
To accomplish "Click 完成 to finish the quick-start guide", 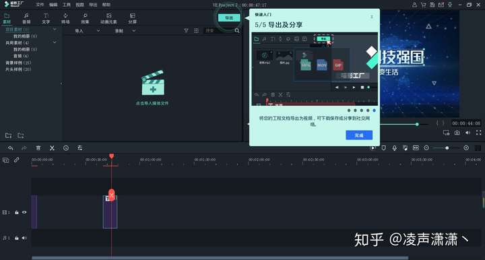I will click(x=359, y=135).
